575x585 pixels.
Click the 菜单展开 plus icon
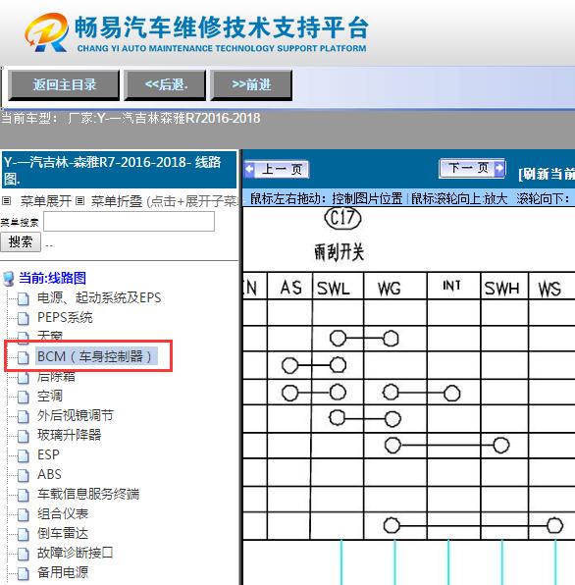(x=6, y=201)
